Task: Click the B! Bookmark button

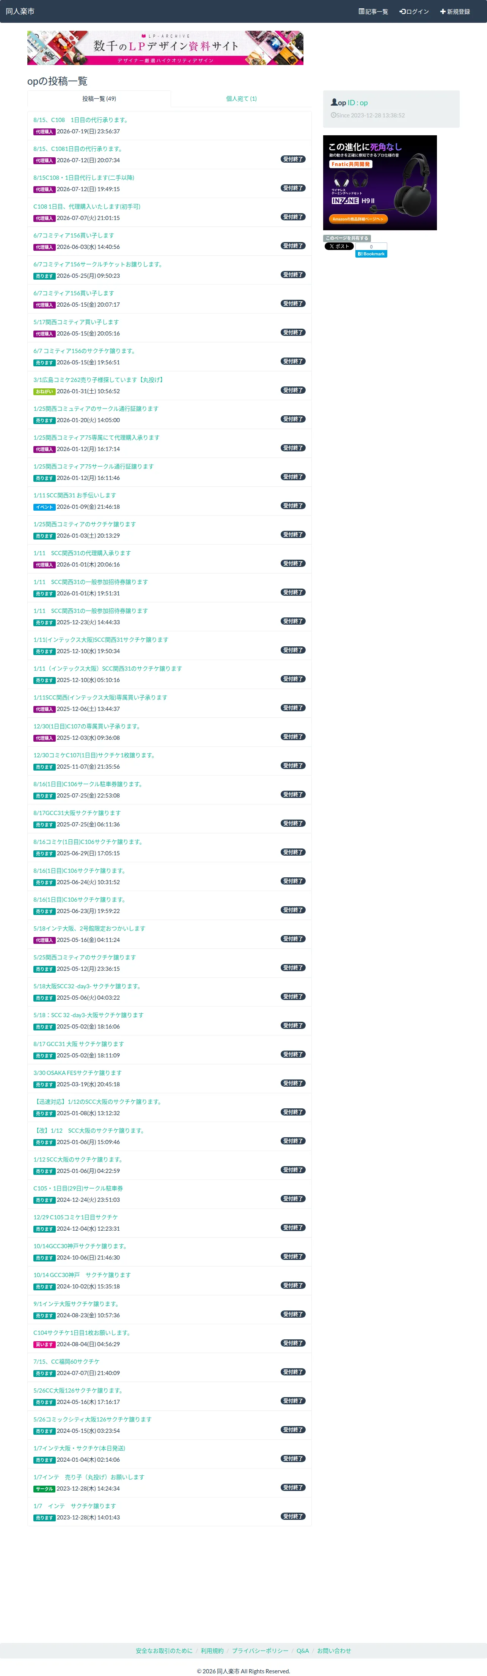Action: (371, 254)
